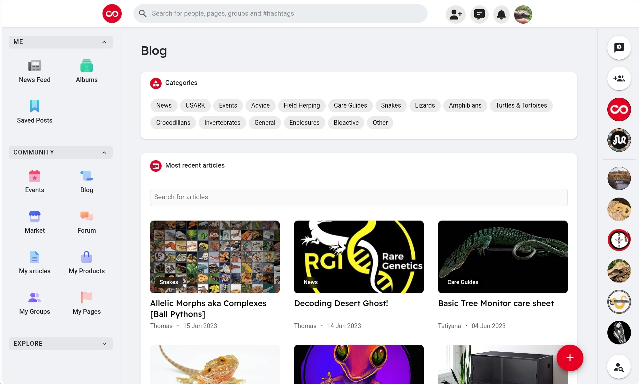Click the News tag on Rare Genetics image
The width and height of the screenshot is (639, 384).
(310, 282)
